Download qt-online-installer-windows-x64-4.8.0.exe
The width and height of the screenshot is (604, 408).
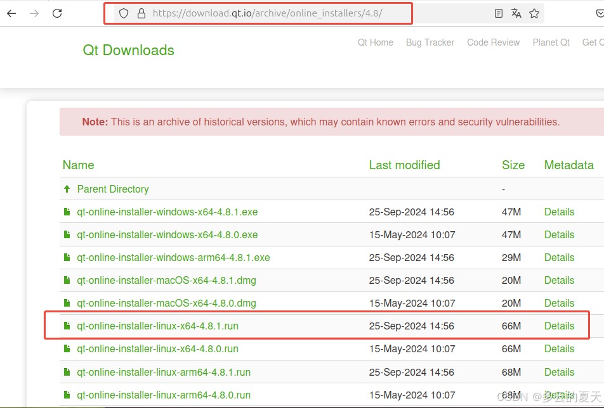(167, 234)
